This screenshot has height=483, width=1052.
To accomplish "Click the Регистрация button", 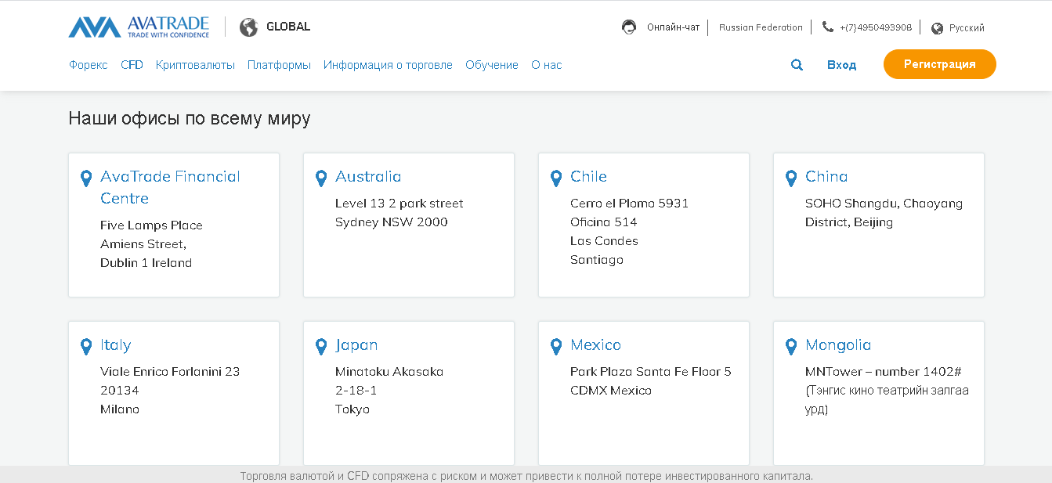I will pos(940,64).
